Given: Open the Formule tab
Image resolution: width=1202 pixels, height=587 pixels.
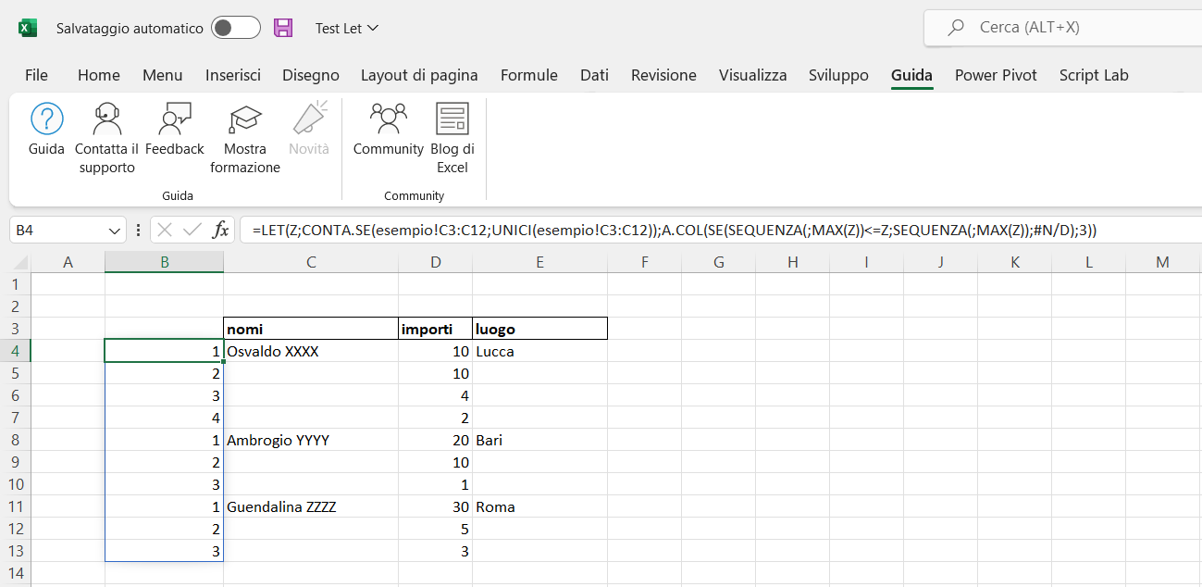Looking at the screenshot, I should pos(529,75).
